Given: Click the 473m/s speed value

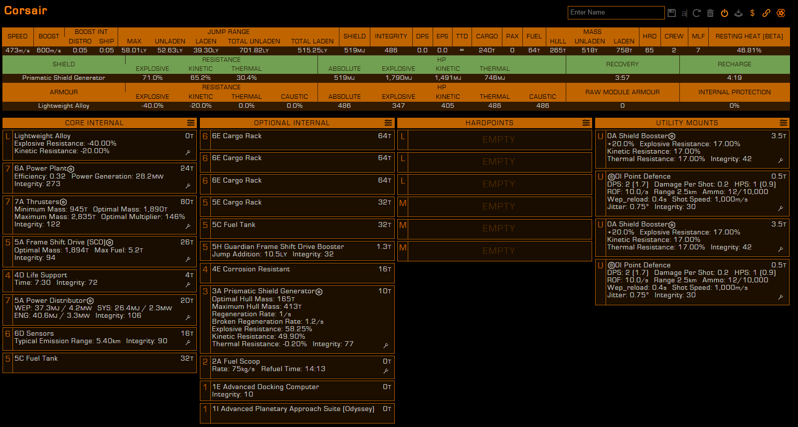Looking at the screenshot, I should (17, 50).
